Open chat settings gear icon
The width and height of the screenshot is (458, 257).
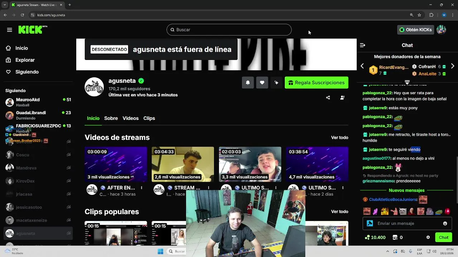click(x=428, y=237)
